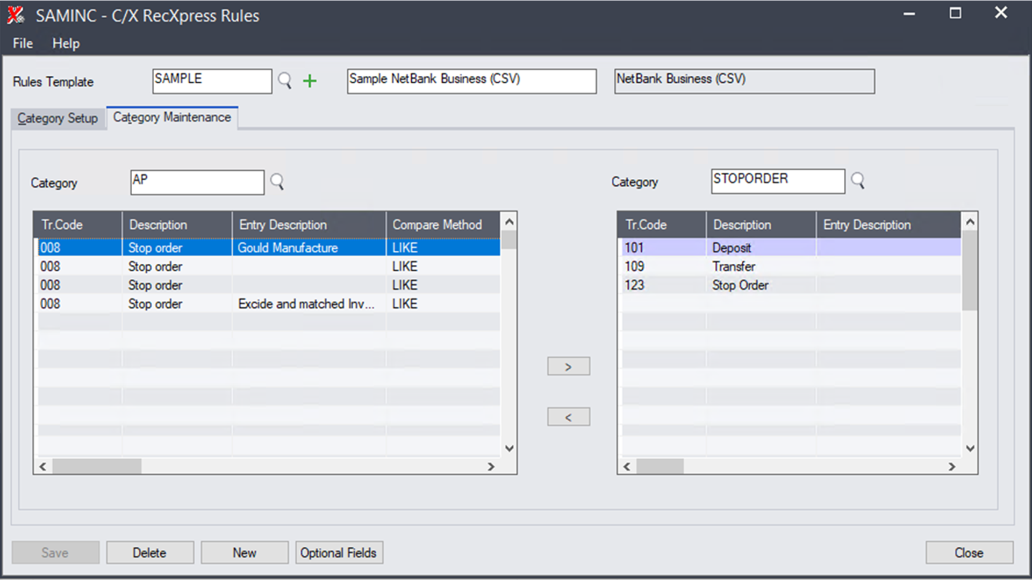Click the Rules Template finder magnifier icon

point(284,81)
